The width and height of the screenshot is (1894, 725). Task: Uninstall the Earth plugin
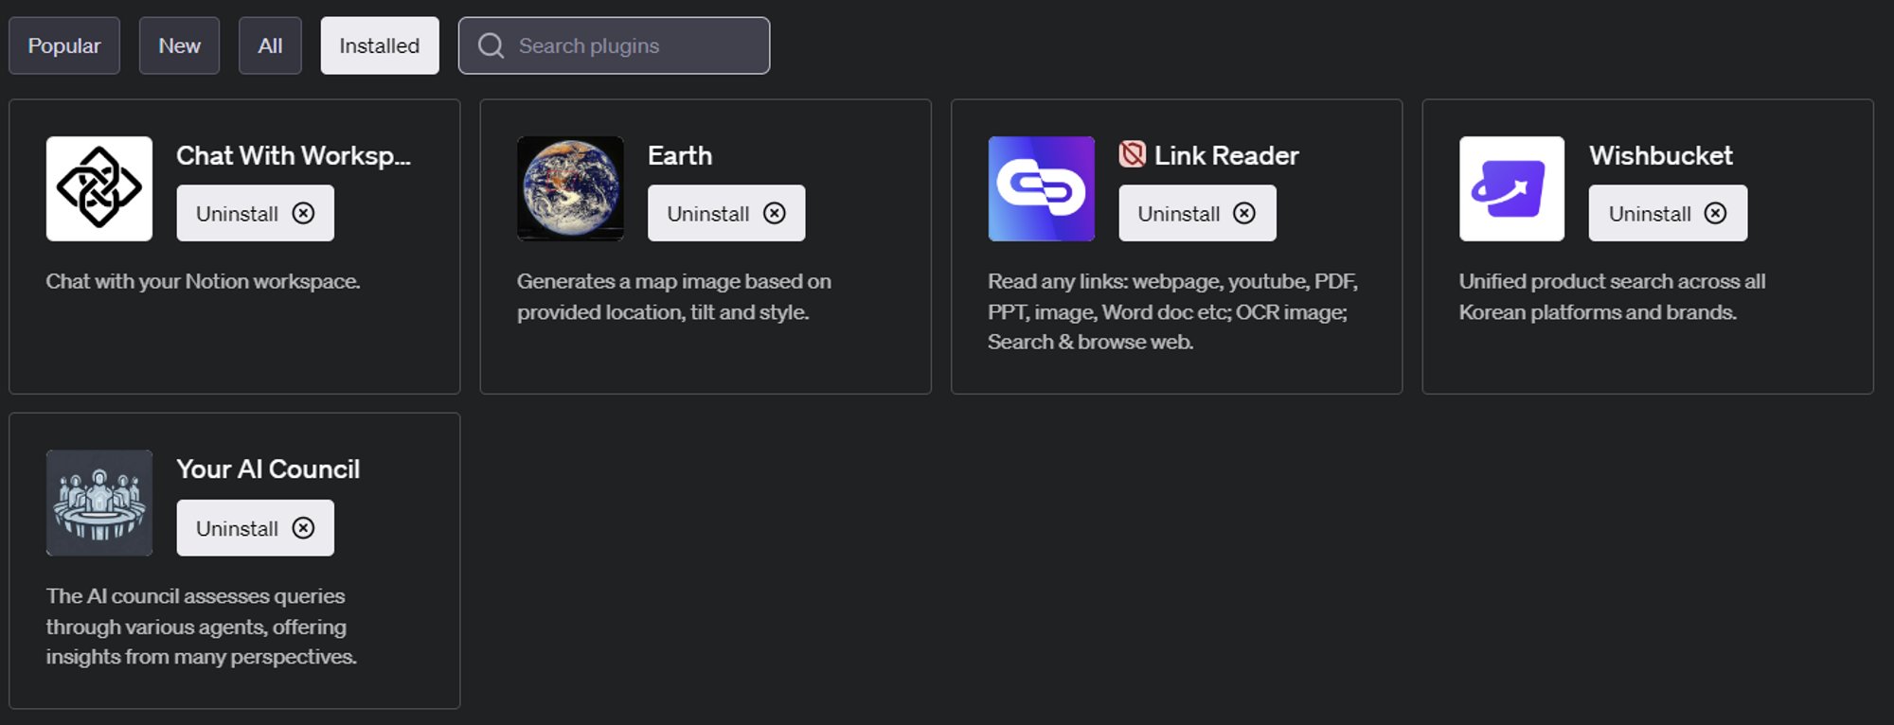[726, 213]
